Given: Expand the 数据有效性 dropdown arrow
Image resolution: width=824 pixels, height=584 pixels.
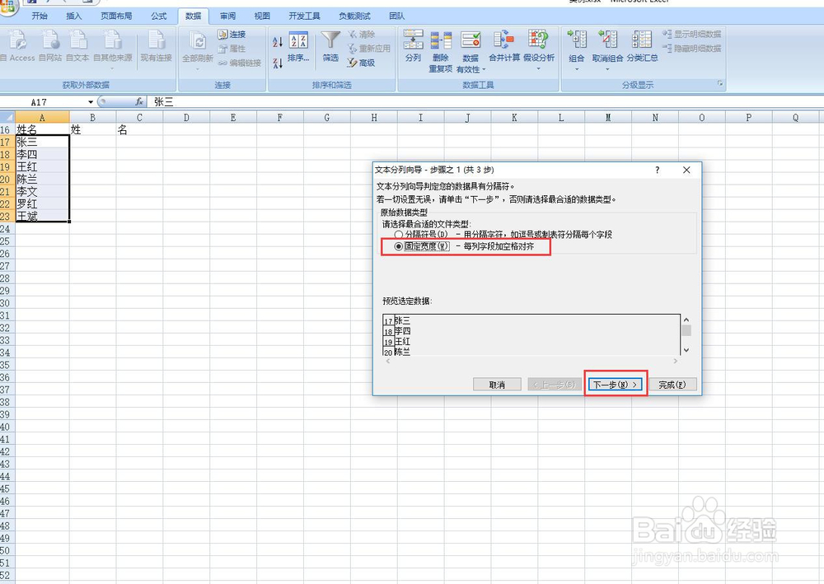Looking at the screenshot, I should click(484, 69).
